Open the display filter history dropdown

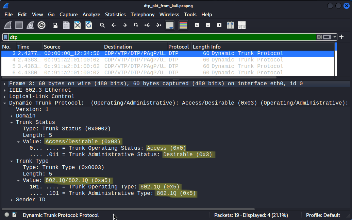coord(335,37)
